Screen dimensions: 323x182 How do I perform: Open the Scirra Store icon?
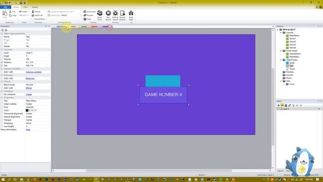coord(100,13)
